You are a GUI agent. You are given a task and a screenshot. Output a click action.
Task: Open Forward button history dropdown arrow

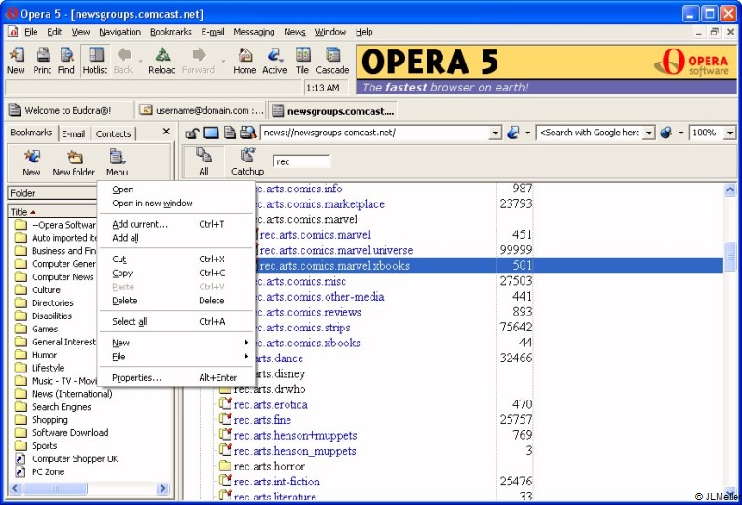click(223, 61)
